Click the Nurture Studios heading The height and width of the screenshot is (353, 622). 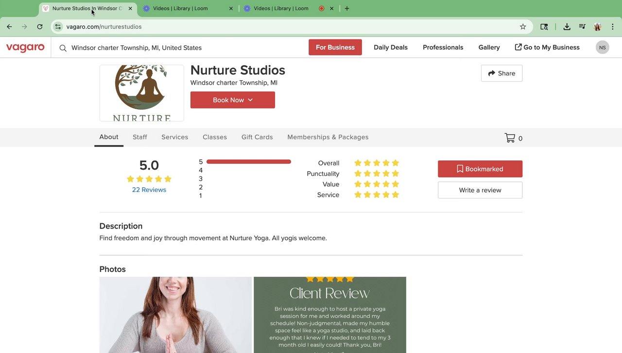point(238,70)
